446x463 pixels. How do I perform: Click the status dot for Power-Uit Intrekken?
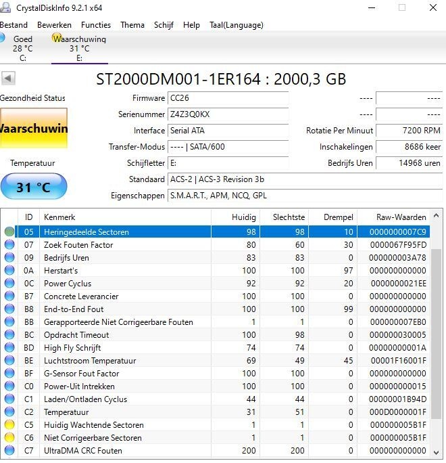(9, 386)
